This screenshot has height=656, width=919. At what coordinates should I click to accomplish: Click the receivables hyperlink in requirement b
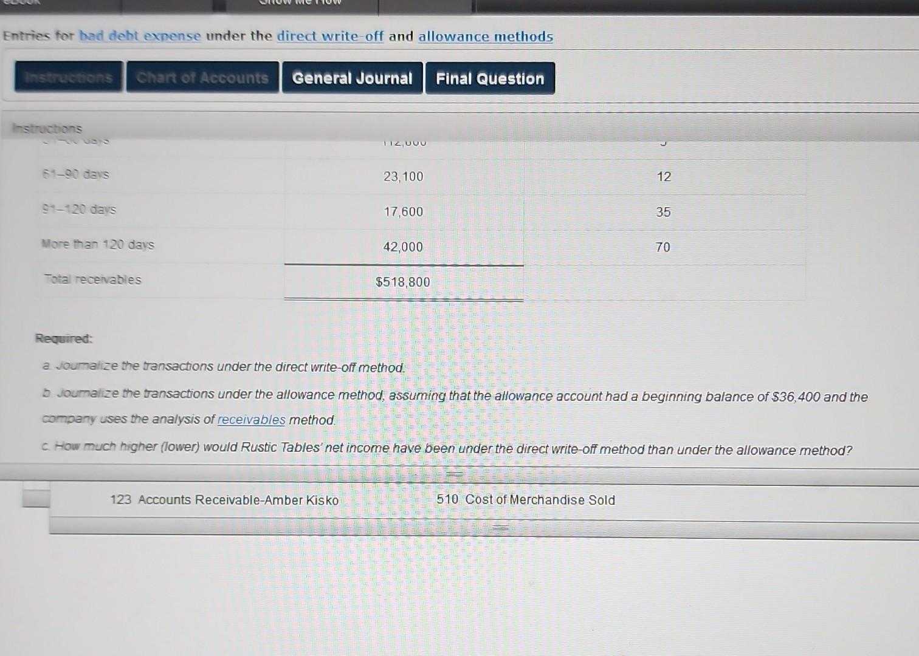point(251,420)
